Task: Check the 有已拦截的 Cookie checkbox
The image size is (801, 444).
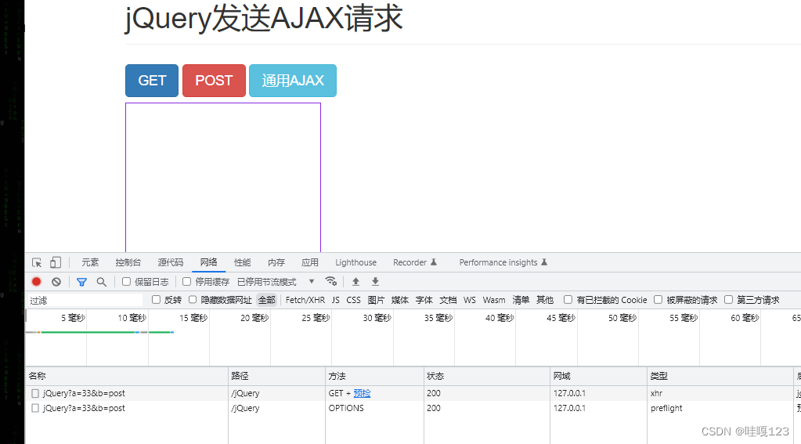Action: (568, 300)
